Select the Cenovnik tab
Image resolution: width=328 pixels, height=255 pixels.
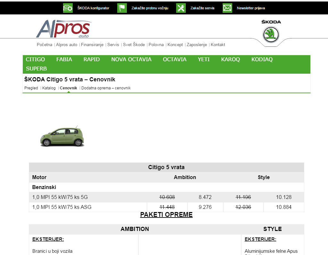click(69, 88)
